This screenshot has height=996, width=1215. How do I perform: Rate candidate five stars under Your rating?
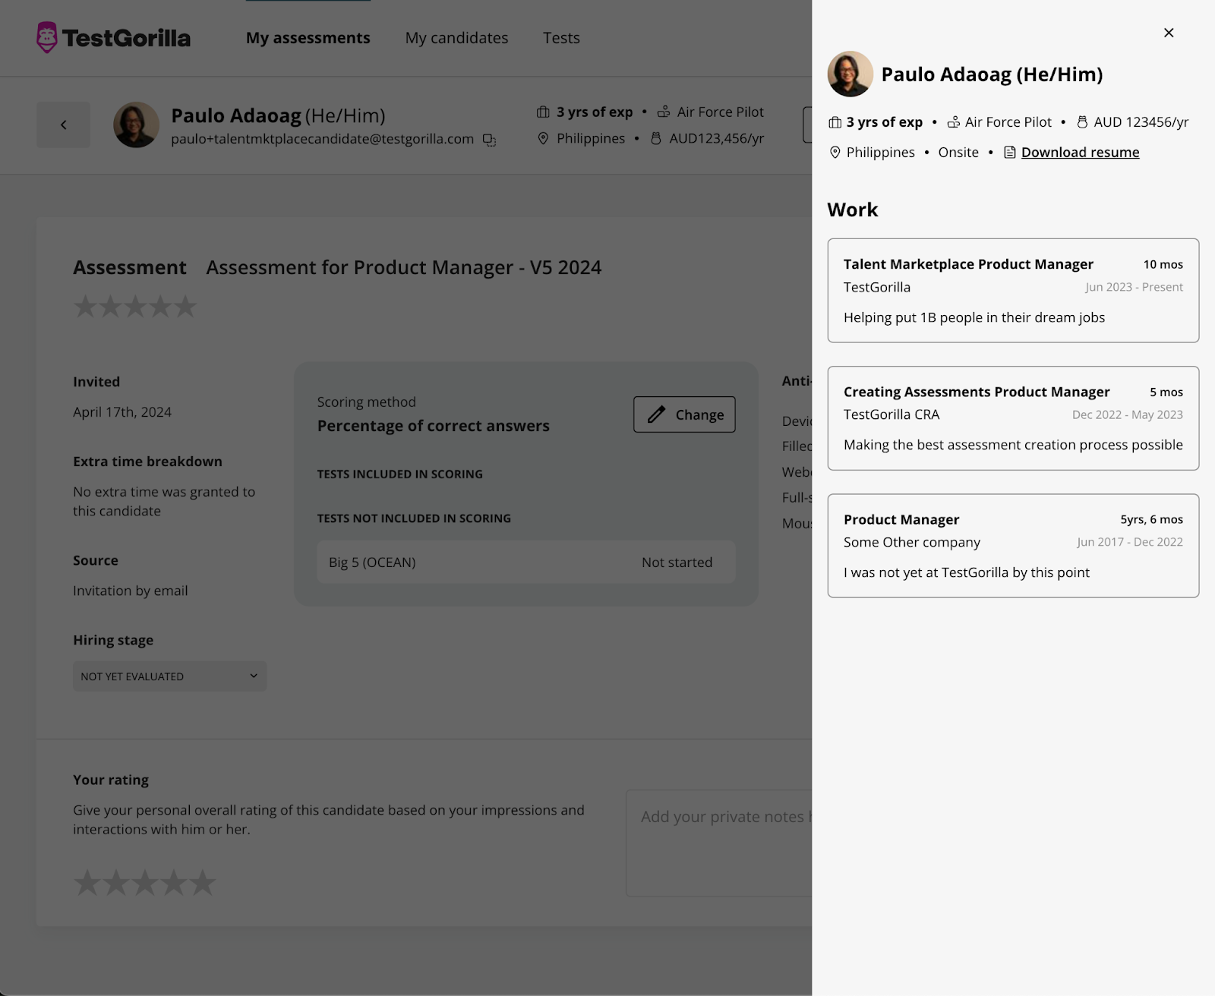point(203,883)
